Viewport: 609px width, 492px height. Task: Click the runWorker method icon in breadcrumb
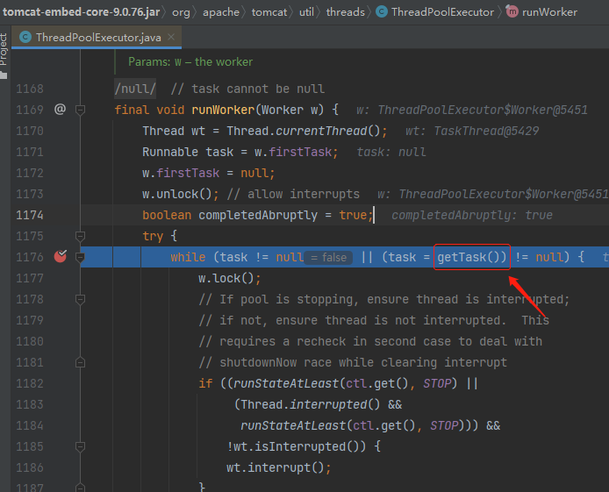click(x=512, y=11)
